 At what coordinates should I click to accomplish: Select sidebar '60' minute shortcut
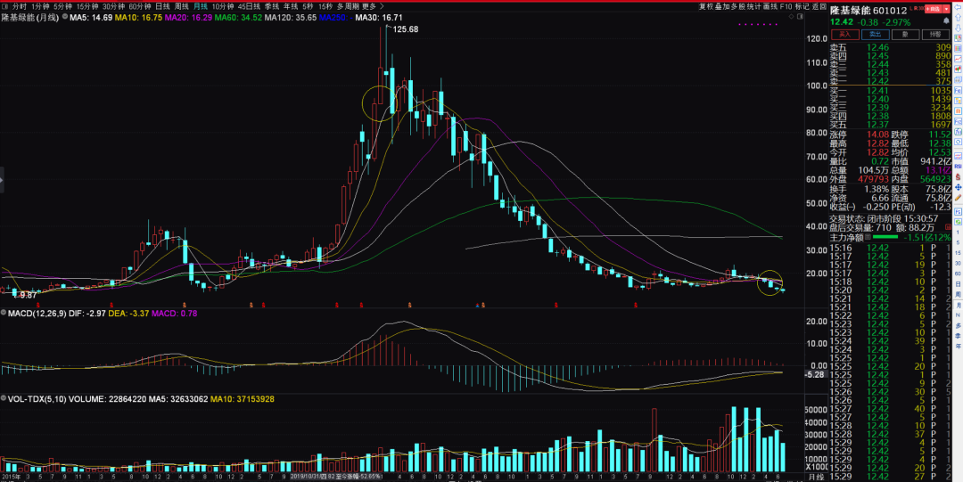coord(958,274)
